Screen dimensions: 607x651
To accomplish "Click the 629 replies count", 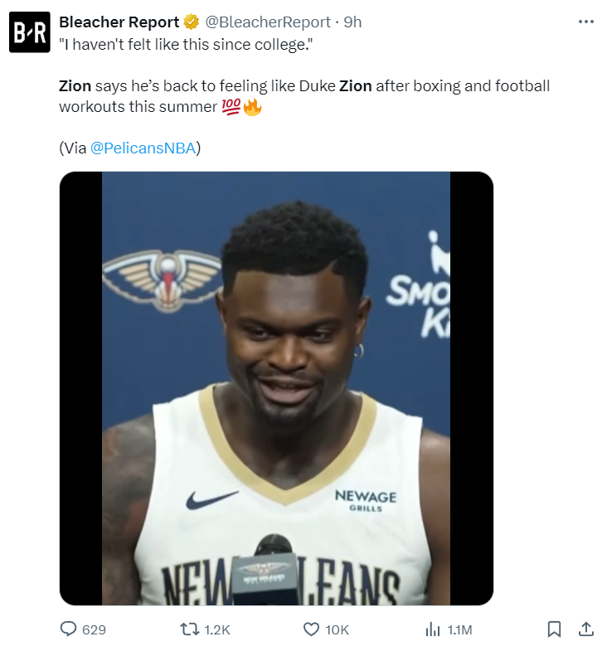I will coord(95,630).
